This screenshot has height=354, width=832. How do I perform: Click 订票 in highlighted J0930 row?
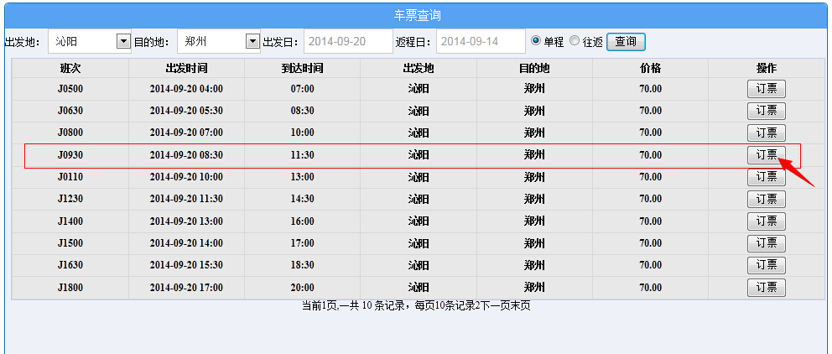[x=766, y=154]
